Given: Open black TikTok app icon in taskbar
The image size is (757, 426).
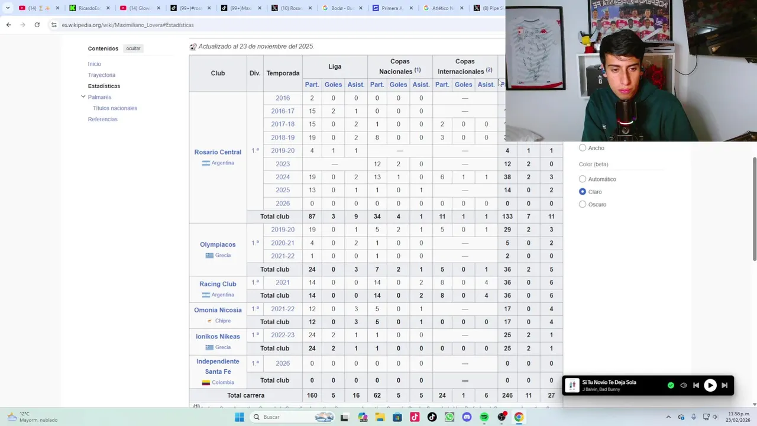Looking at the screenshot, I should (432, 417).
